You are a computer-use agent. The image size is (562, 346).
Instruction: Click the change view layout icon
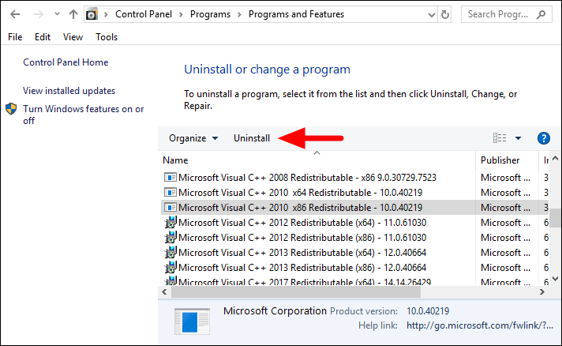click(x=500, y=138)
